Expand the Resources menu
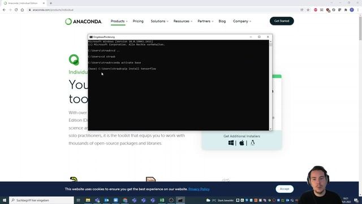 [183, 22]
